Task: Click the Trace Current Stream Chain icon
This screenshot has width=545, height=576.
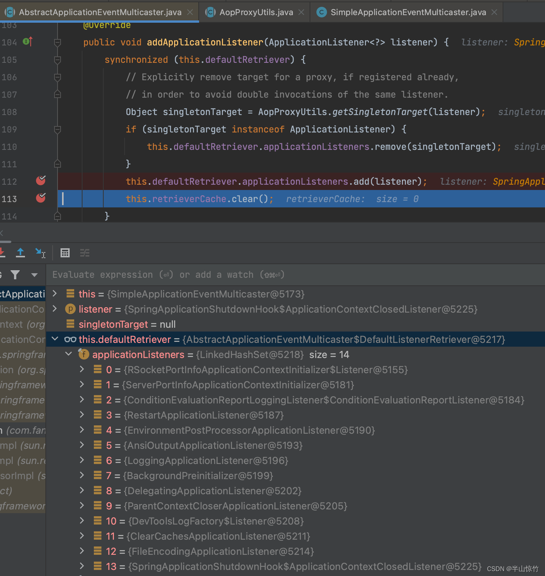Action: pos(85,253)
